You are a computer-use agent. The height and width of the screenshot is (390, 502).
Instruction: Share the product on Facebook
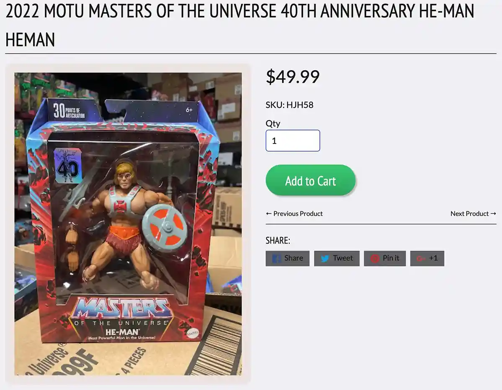tap(288, 259)
